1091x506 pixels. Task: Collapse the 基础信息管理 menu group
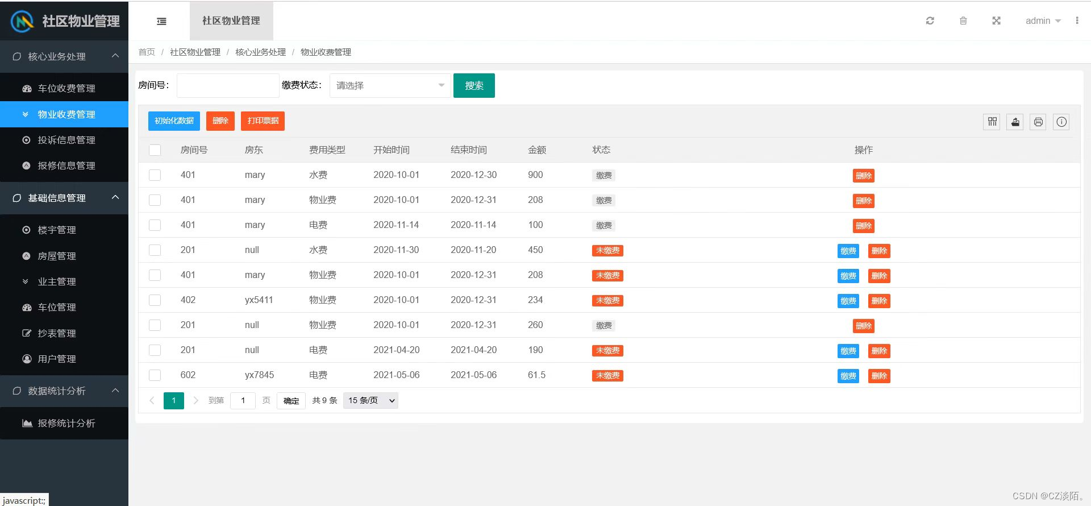pos(64,198)
